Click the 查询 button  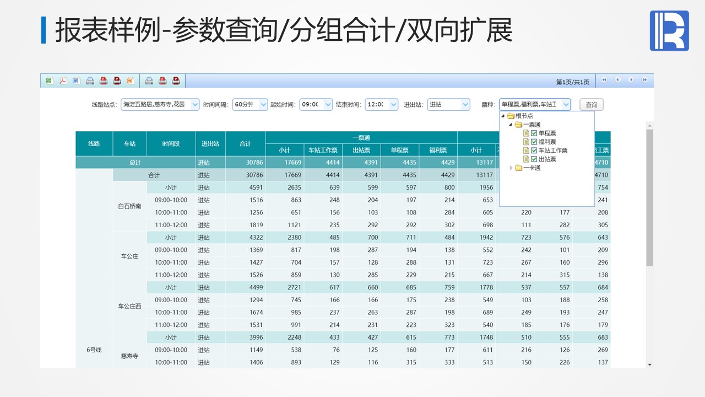click(591, 105)
